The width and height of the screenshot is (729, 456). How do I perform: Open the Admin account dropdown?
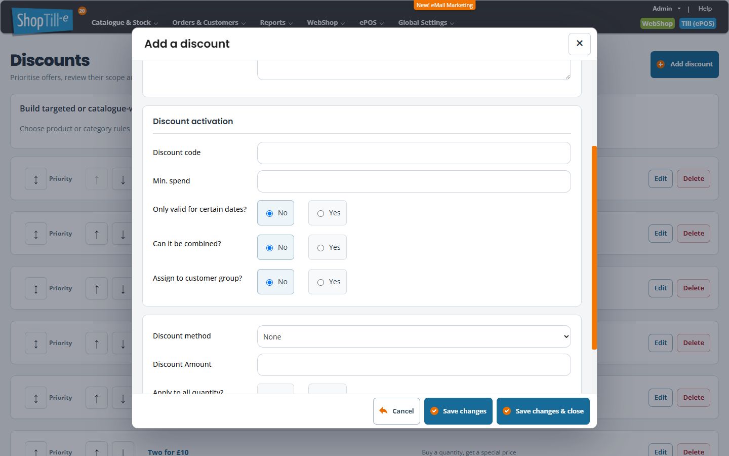point(666,9)
